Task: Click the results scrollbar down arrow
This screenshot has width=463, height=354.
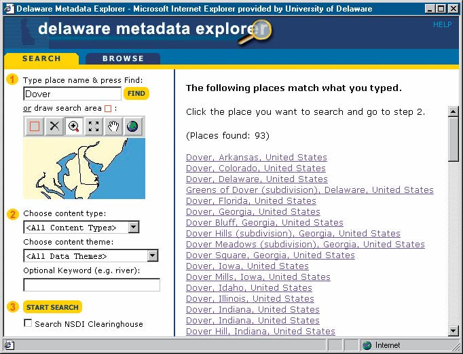Action: [453, 330]
